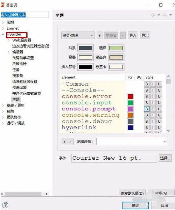The width and height of the screenshot is (175, 210).
Task: Click the 导入 button
Action: pos(133,36)
